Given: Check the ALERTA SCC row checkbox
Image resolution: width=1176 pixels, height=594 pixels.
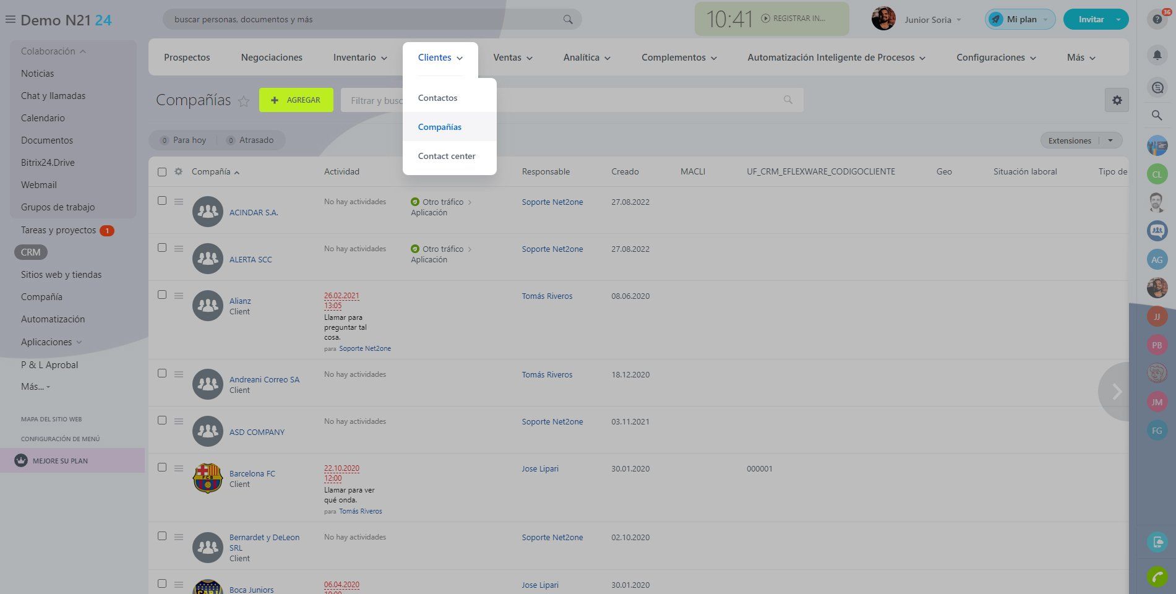Looking at the screenshot, I should [162, 247].
